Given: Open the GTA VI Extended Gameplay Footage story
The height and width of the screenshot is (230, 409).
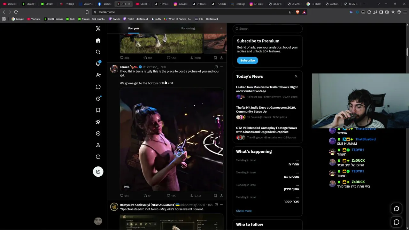Looking at the screenshot, I should click(x=266, y=130).
